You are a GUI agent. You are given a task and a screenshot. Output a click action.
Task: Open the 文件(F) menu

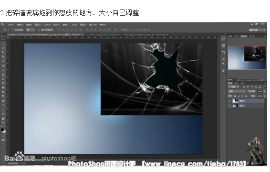(11, 25)
